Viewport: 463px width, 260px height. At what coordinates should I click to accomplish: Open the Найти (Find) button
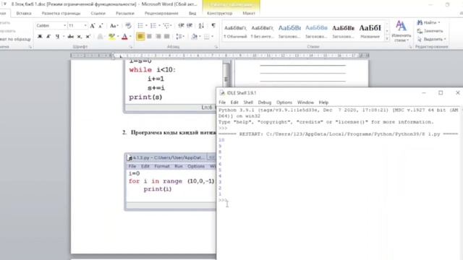[428, 22]
